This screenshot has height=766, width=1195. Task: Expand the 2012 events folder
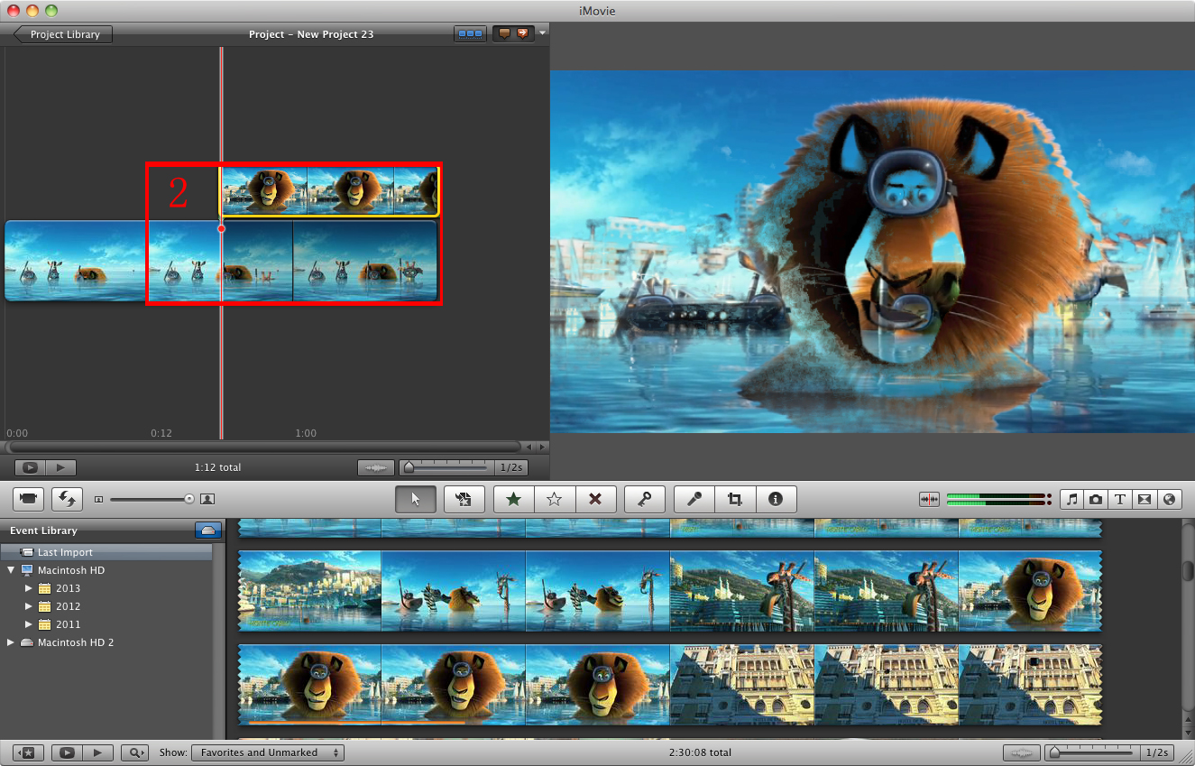(29, 606)
